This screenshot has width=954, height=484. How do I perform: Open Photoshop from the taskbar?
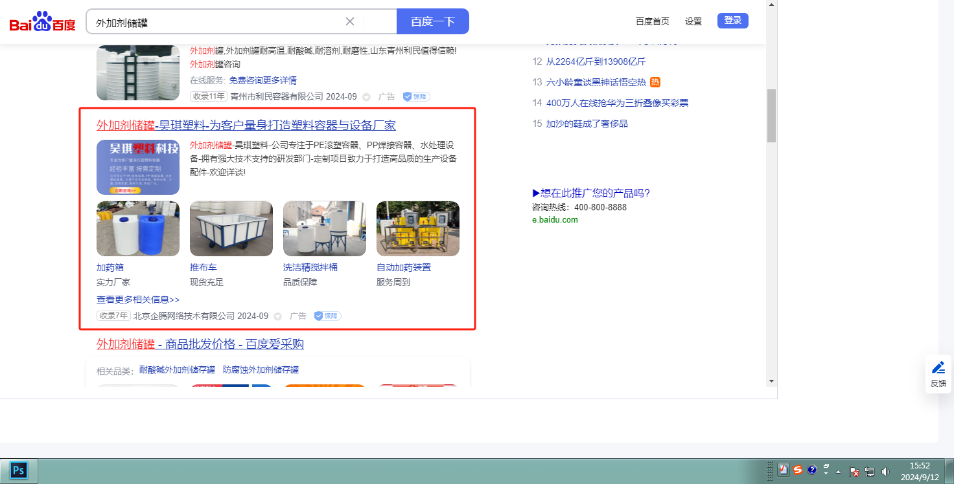[19, 470]
